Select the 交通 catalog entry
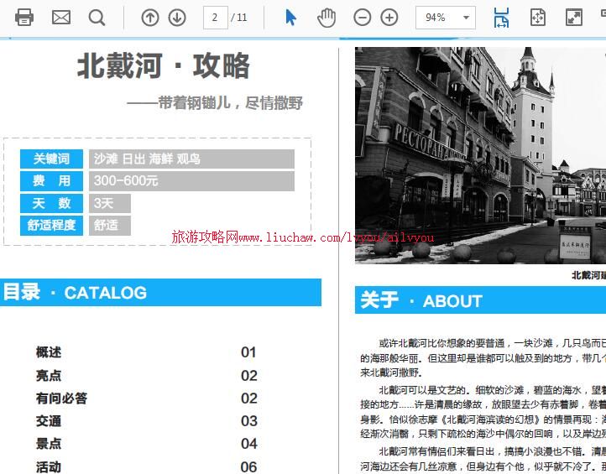Viewport: 606px width, 474px height. 49,421
